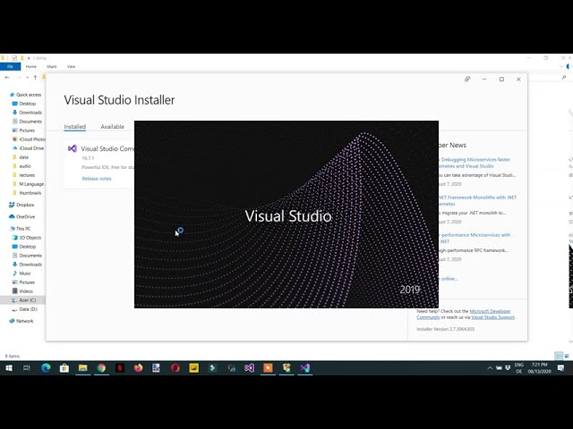Click the Explorer search magnifier icon
This screenshot has height=429, width=573.
(564, 78)
